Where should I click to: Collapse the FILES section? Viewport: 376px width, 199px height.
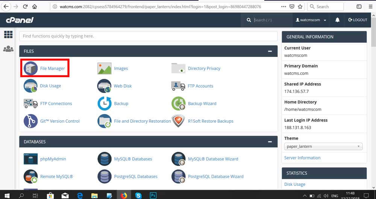(270, 51)
